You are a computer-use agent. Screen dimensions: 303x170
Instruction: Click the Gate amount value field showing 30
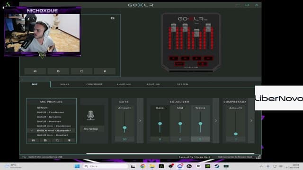click(125, 139)
